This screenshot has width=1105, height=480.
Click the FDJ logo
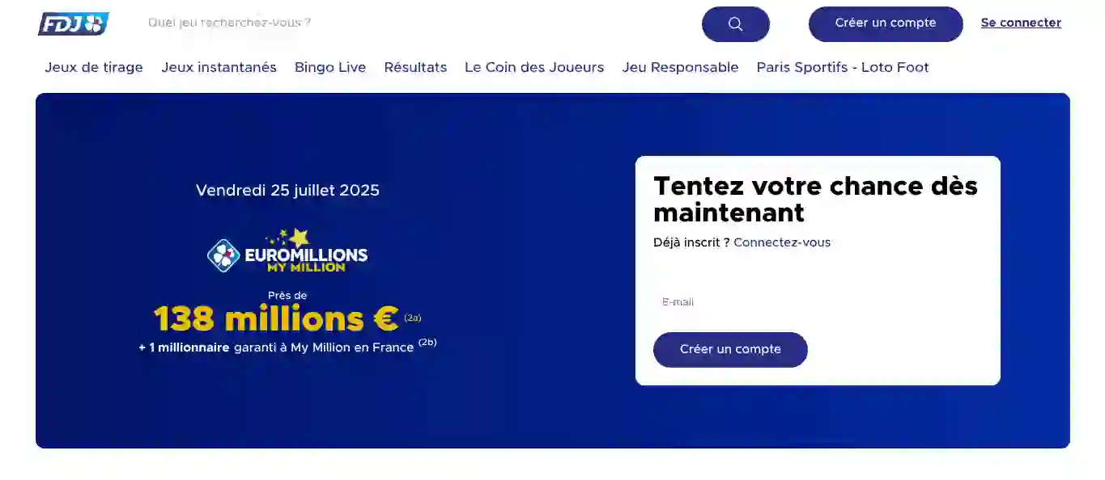74,23
